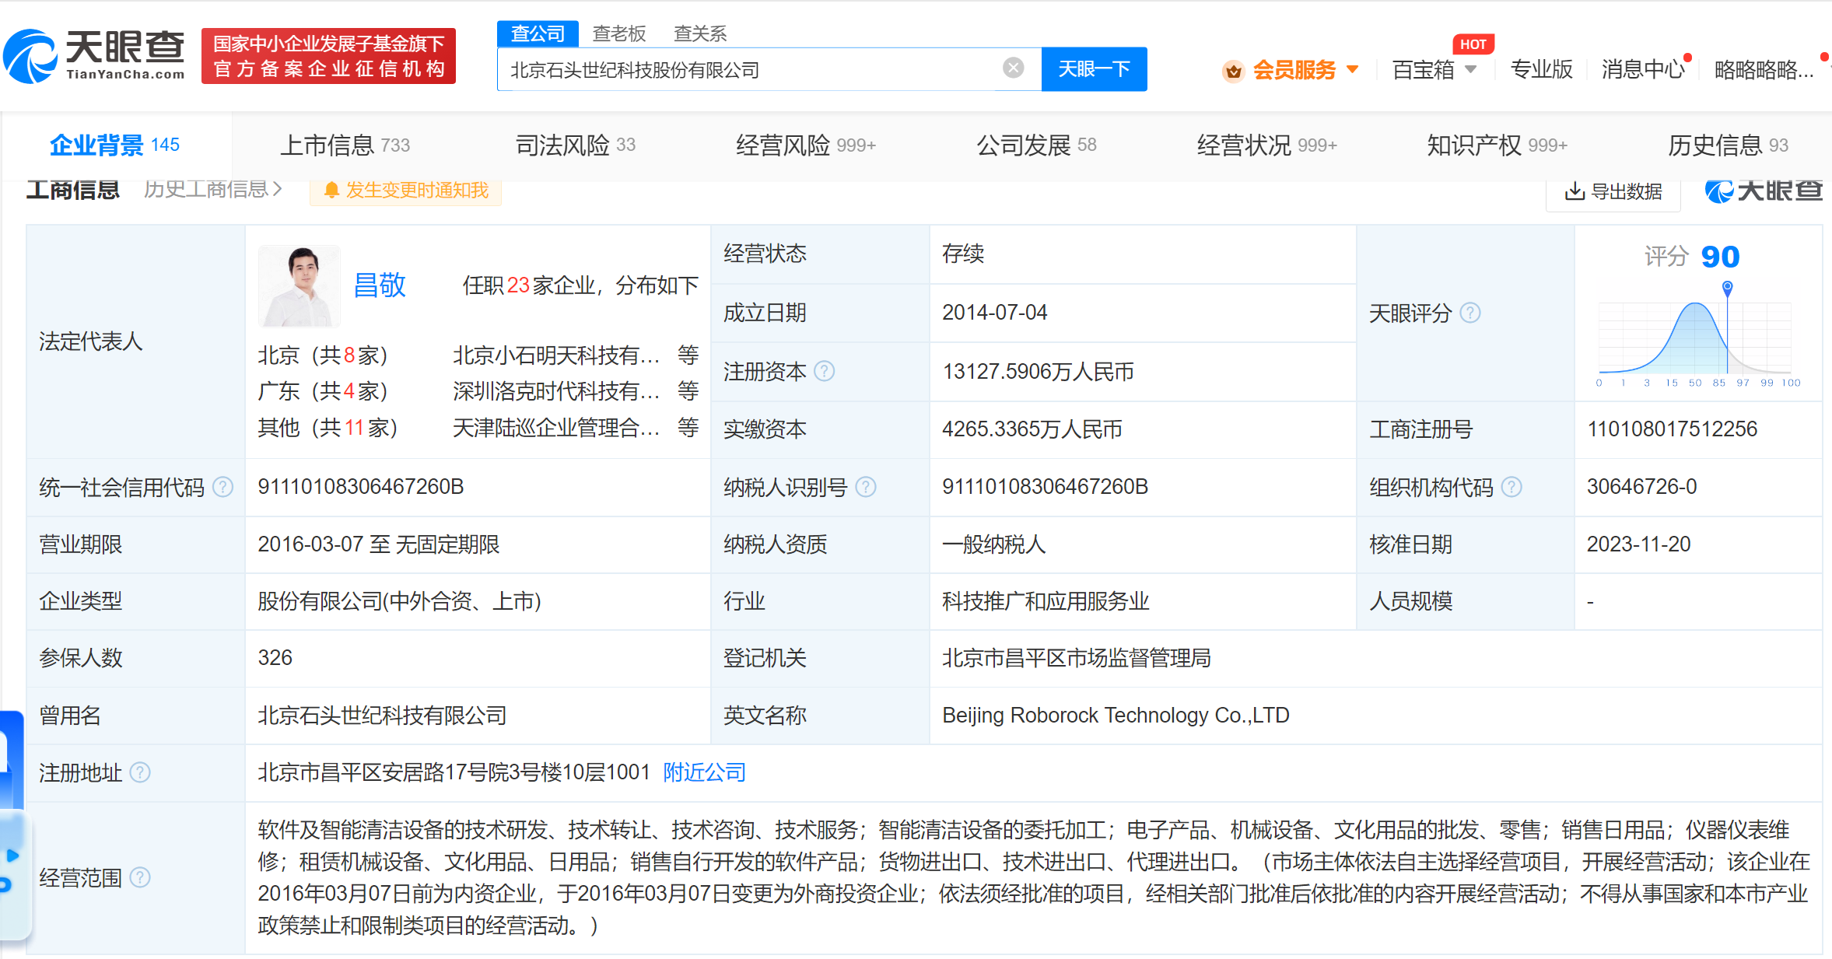Click 成立日期 value 2014-07-04
The image size is (1832, 959).
coord(994,313)
